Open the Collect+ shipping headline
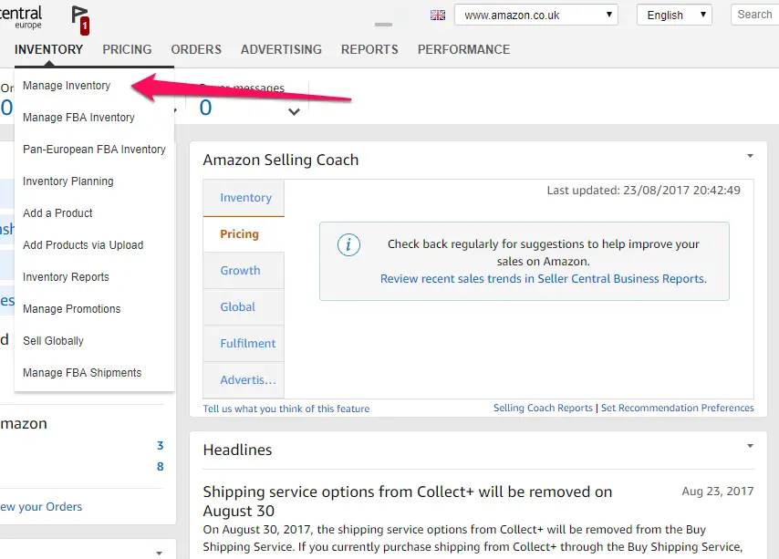Screen dimensions: 779x559 408,501
